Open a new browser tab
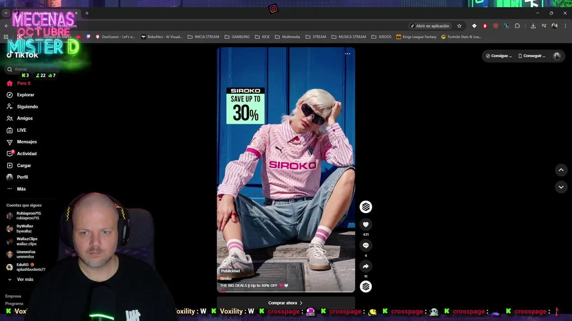572x321 pixels. point(87,13)
